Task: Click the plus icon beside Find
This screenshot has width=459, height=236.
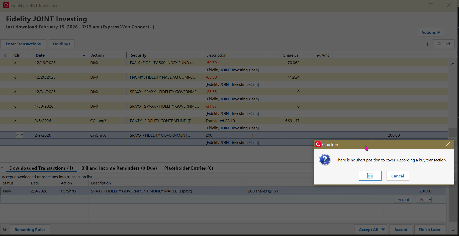Action: coord(427,44)
